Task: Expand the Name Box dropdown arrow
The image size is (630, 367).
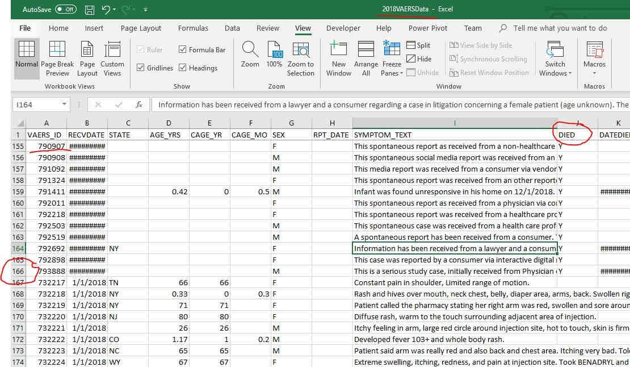Action: point(64,105)
